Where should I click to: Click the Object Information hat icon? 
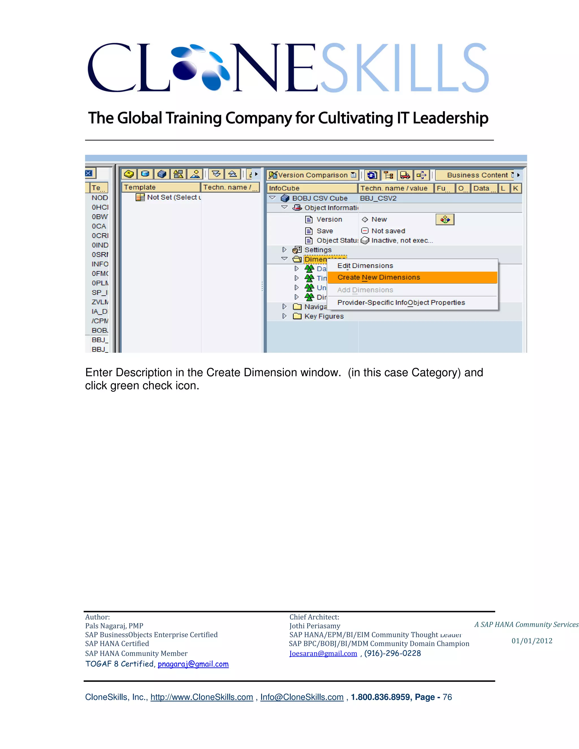(297, 207)
